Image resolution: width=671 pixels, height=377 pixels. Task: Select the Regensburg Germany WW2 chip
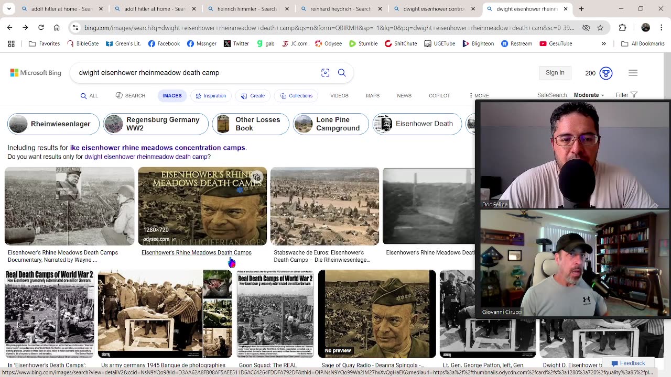pos(156,124)
